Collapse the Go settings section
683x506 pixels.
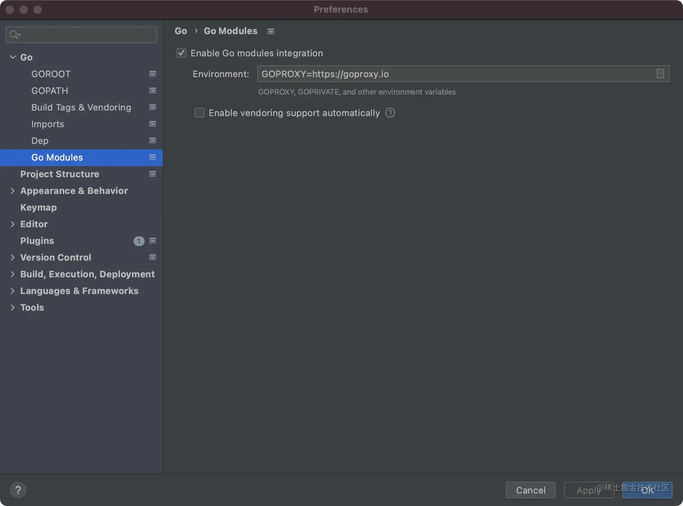tap(13, 57)
